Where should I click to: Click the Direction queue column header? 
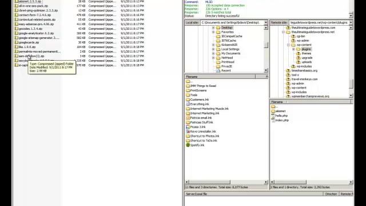331,194
